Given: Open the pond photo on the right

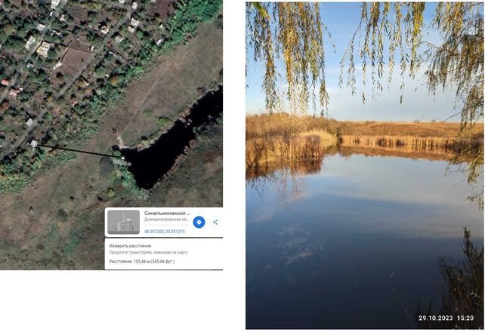Looking at the screenshot, I should (364, 165).
